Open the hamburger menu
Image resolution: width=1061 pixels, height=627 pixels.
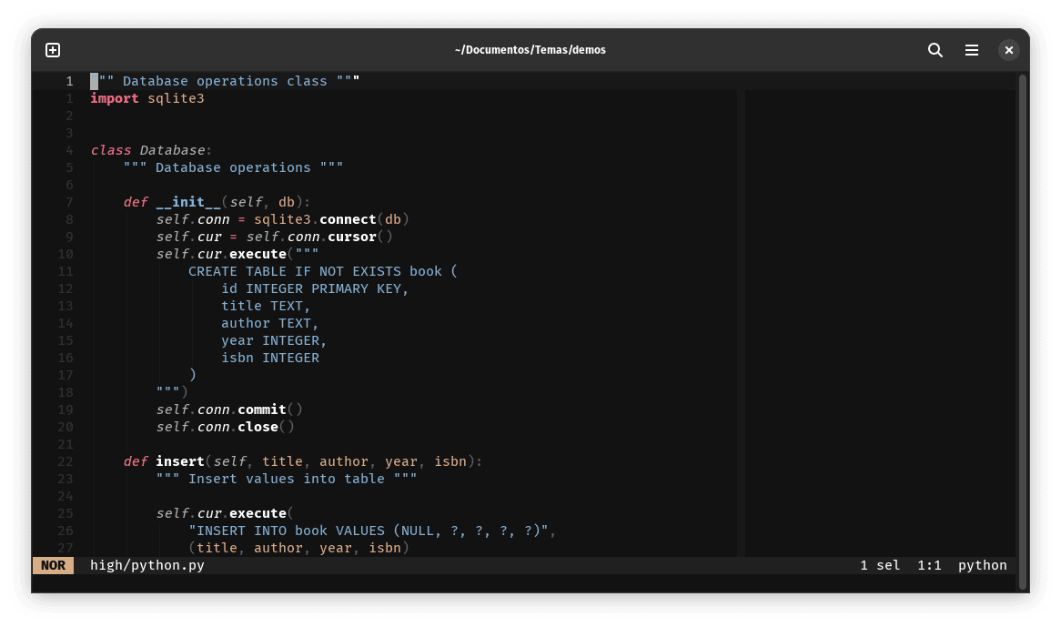click(x=972, y=50)
